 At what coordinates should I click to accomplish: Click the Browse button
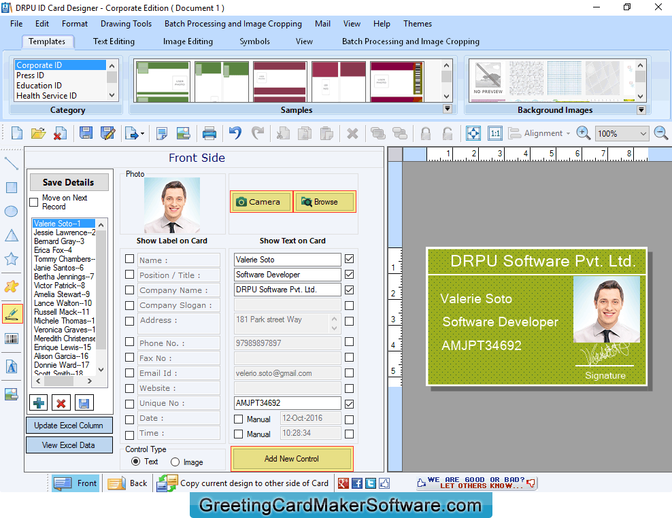(x=325, y=201)
